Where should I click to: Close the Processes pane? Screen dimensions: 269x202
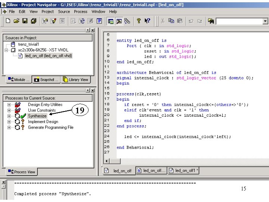[93, 91]
